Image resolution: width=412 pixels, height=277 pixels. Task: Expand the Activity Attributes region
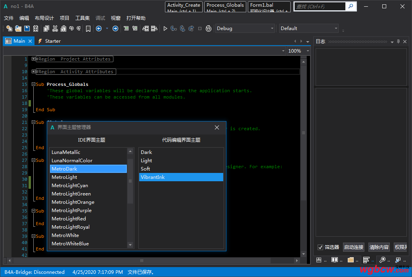pyautogui.click(x=33, y=72)
